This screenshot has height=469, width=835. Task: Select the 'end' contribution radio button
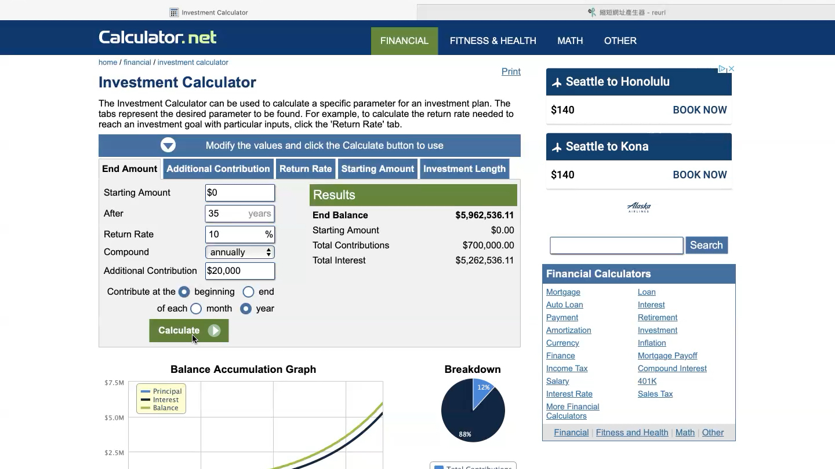tap(248, 292)
